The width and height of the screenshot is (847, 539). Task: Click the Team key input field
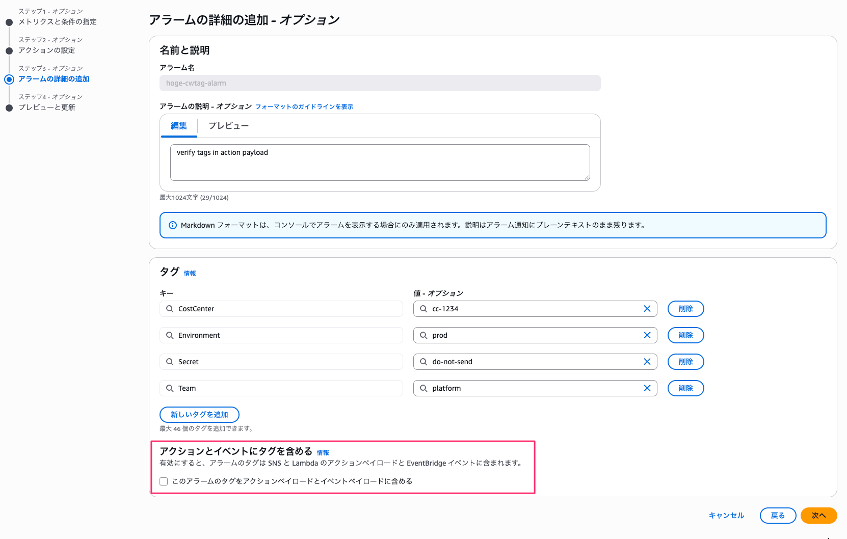pos(281,388)
